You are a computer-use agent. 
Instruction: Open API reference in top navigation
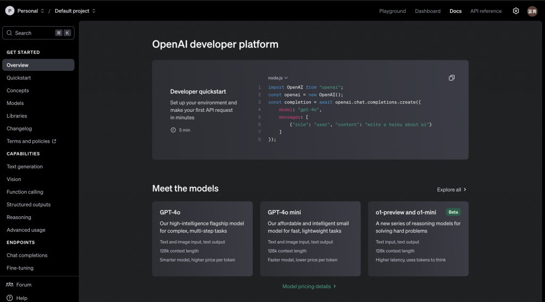click(485, 11)
